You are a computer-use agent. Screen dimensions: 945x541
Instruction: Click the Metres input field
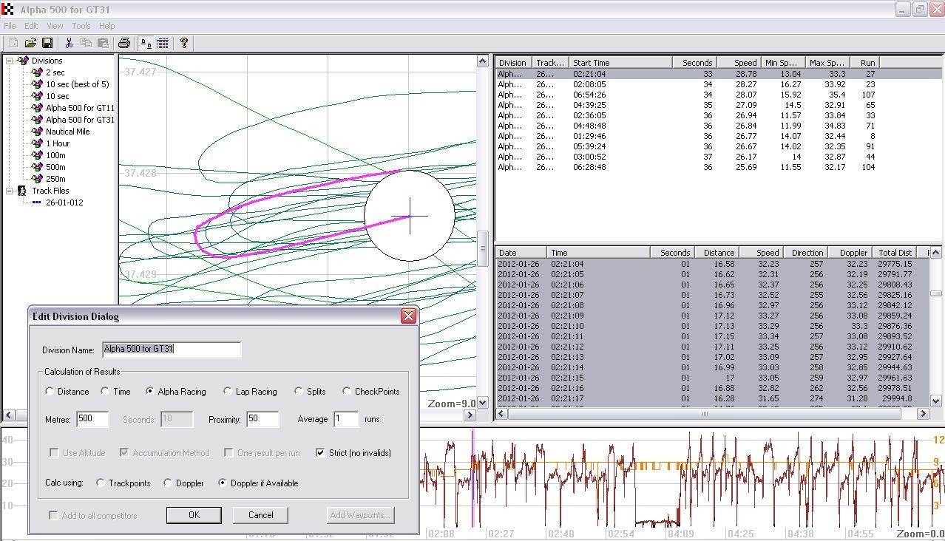click(x=92, y=419)
